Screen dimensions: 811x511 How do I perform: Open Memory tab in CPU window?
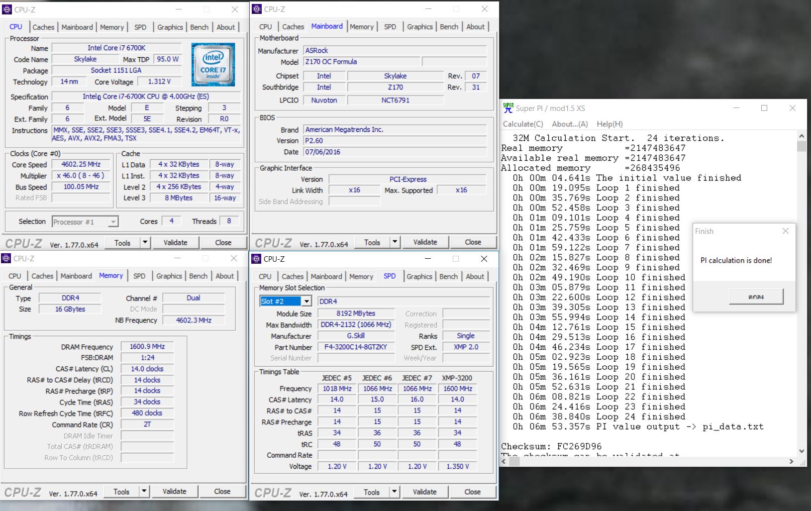112,27
